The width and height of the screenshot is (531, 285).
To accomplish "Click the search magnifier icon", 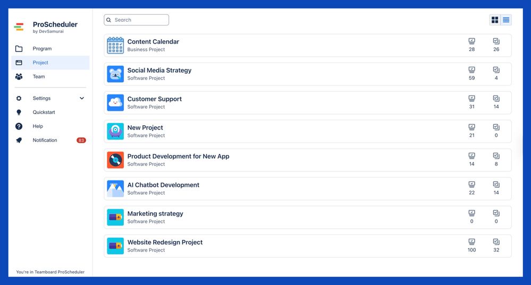I will tap(109, 20).
